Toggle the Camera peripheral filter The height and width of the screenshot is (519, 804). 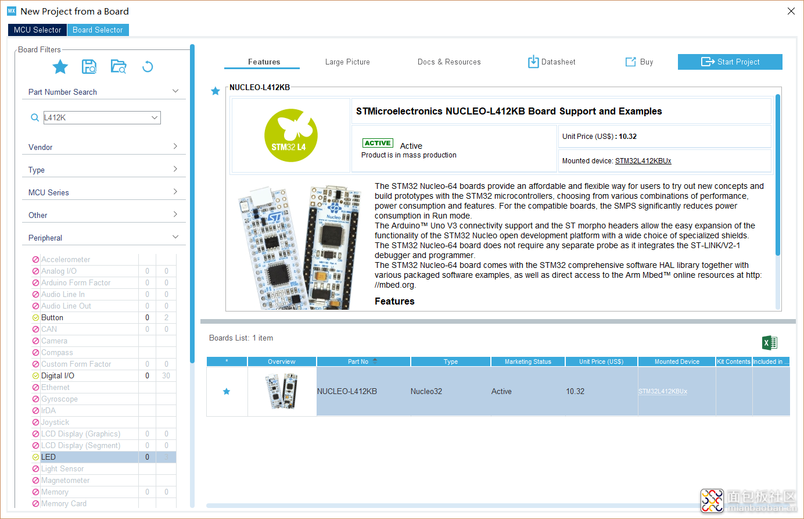36,341
